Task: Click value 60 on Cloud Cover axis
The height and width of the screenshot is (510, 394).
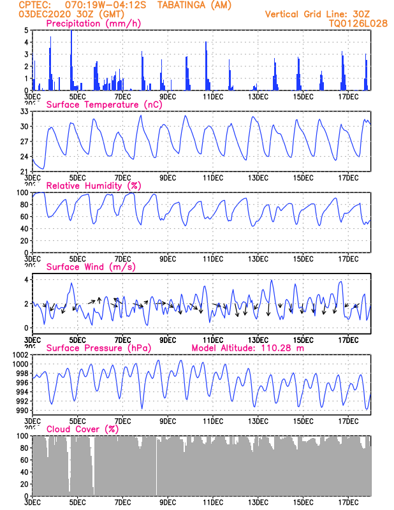Action: tap(24, 460)
